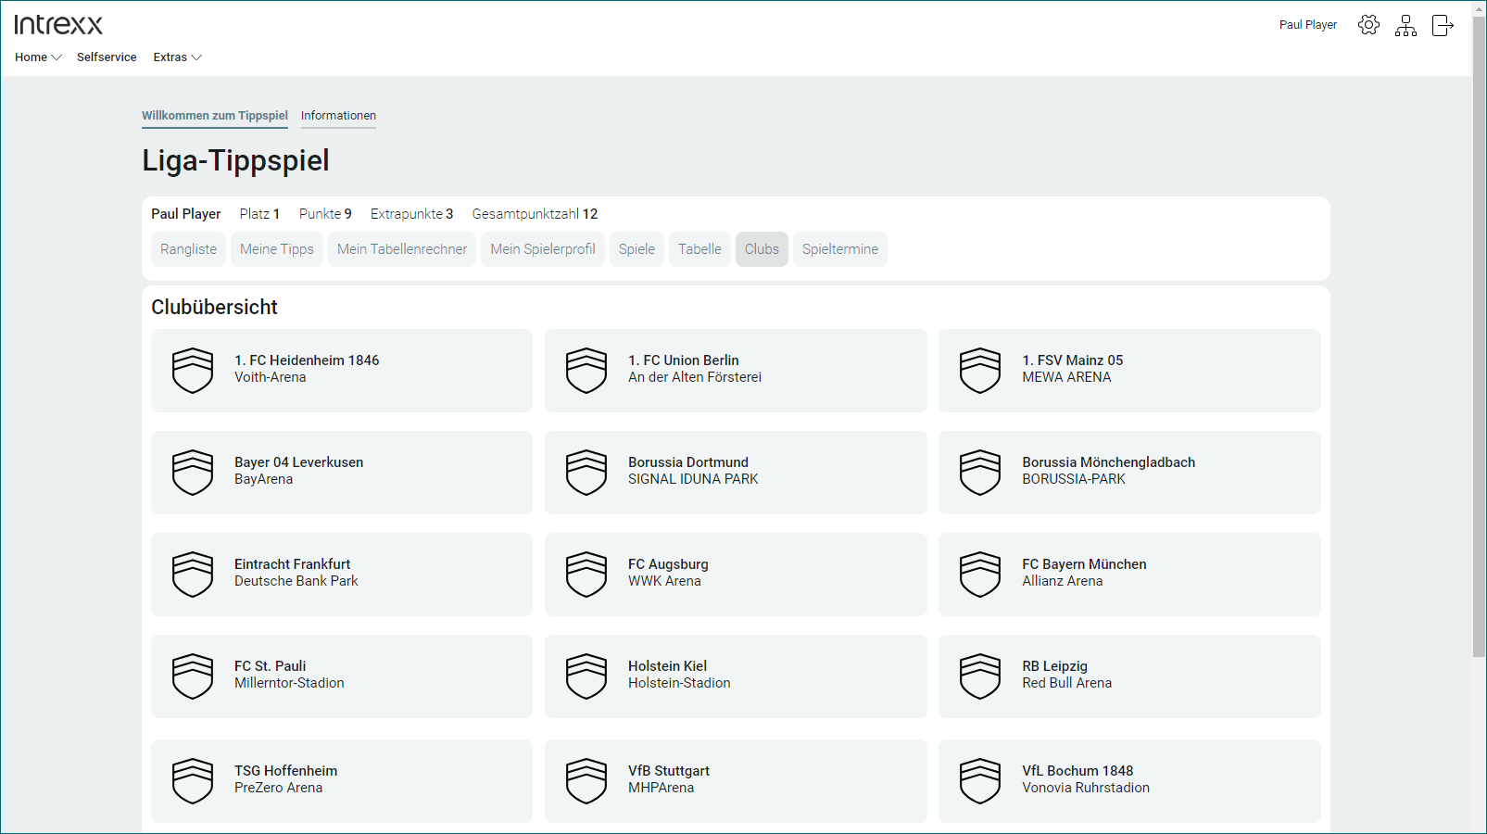Open the sitemap icon in header
Image resolution: width=1487 pixels, height=834 pixels.
(x=1405, y=25)
